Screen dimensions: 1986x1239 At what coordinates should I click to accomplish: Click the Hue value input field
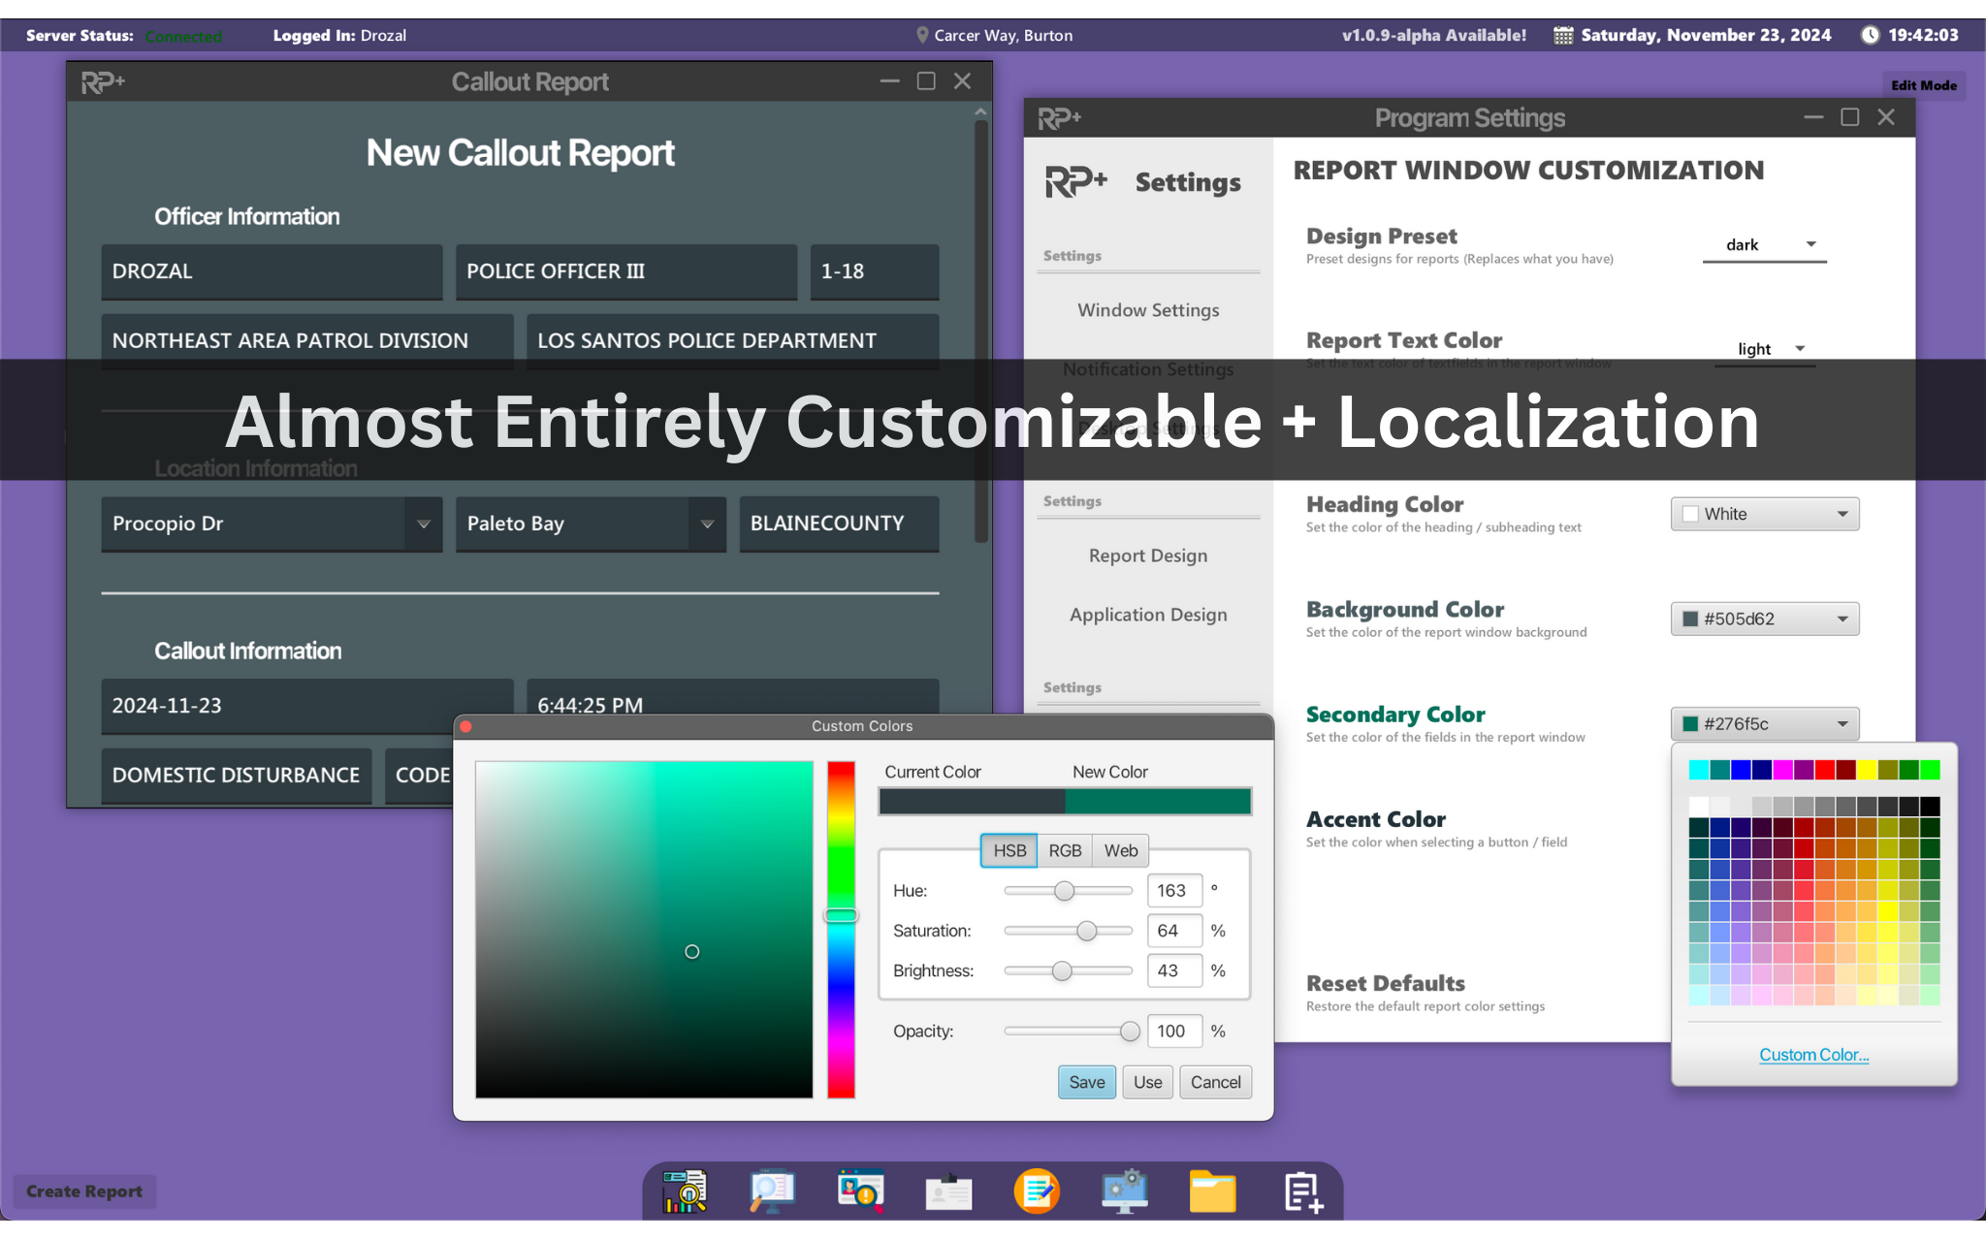point(1173,890)
